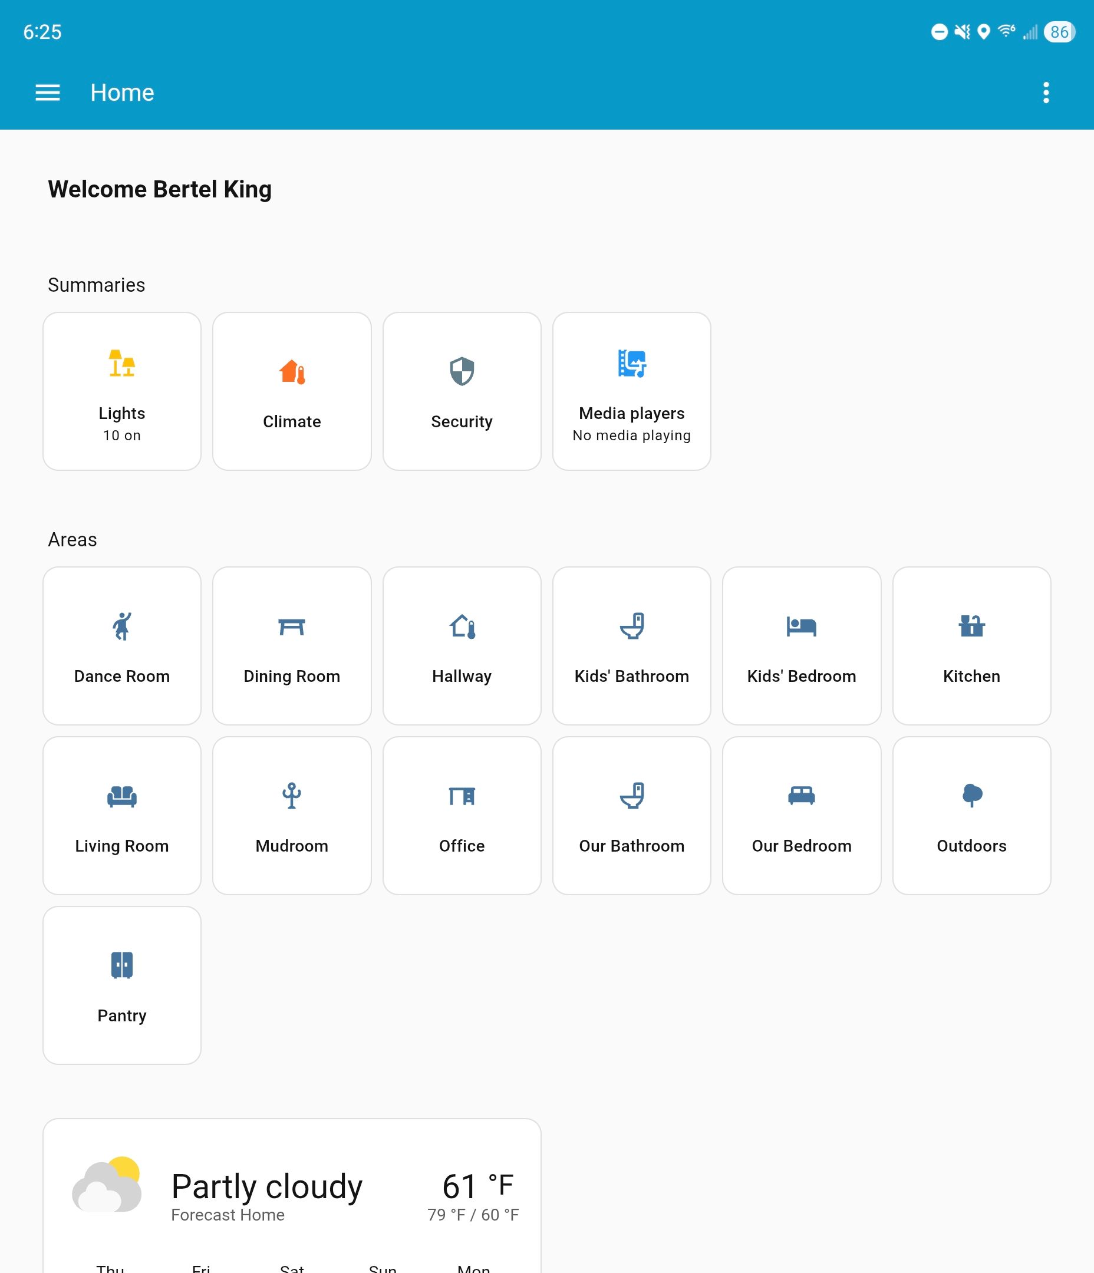Screen dimensions: 1094x1273
Task: Check the do-not-disturb status bar icon
Action: coord(939,32)
